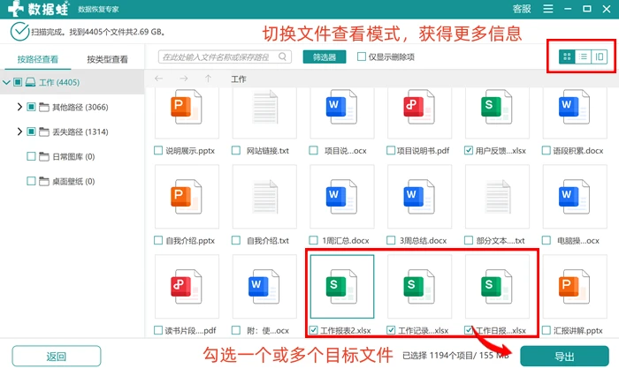Viewport: 619px width, 376px height.
Task: Click the search magnifier icon
Action: [283, 56]
